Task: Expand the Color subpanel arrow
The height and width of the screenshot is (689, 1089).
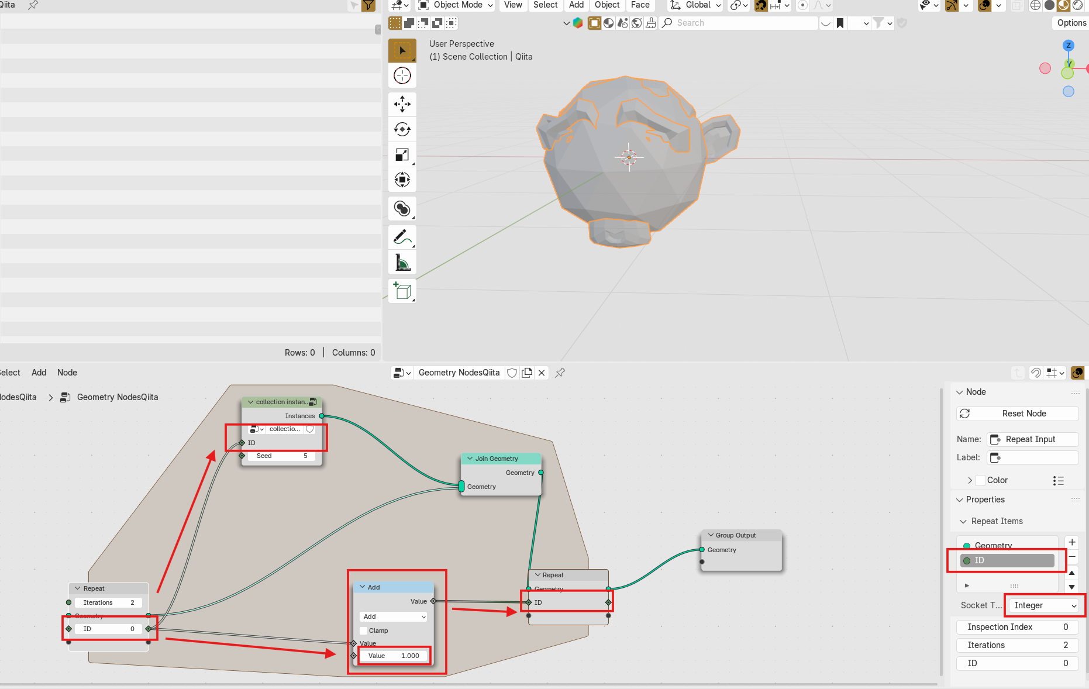Action: tap(970, 480)
